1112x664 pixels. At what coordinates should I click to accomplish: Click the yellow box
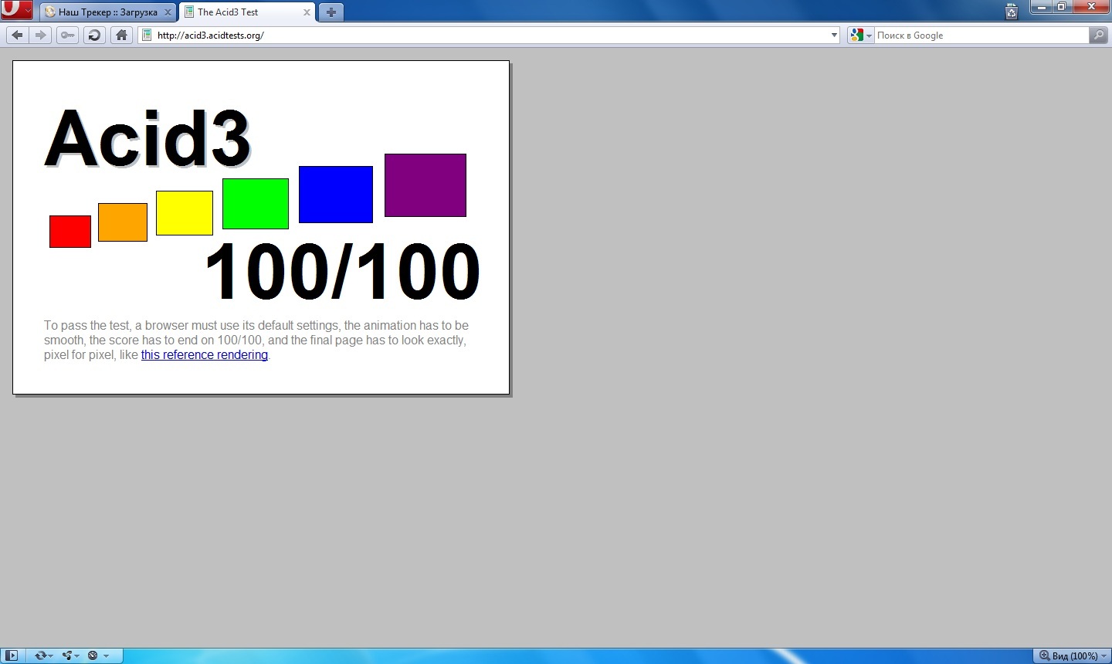tap(185, 213)
